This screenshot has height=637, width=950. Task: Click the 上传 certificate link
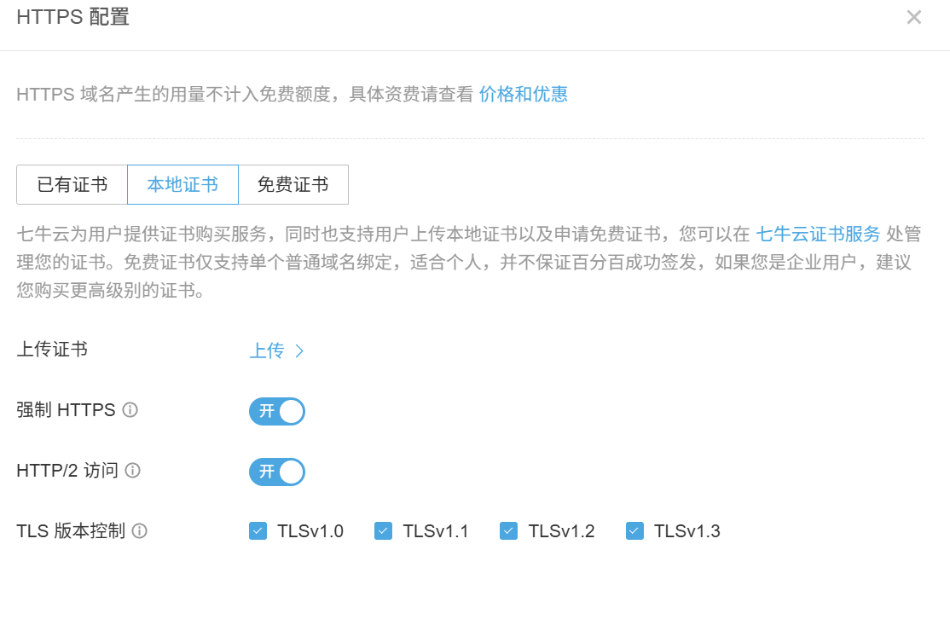click(x=267, y=351)
